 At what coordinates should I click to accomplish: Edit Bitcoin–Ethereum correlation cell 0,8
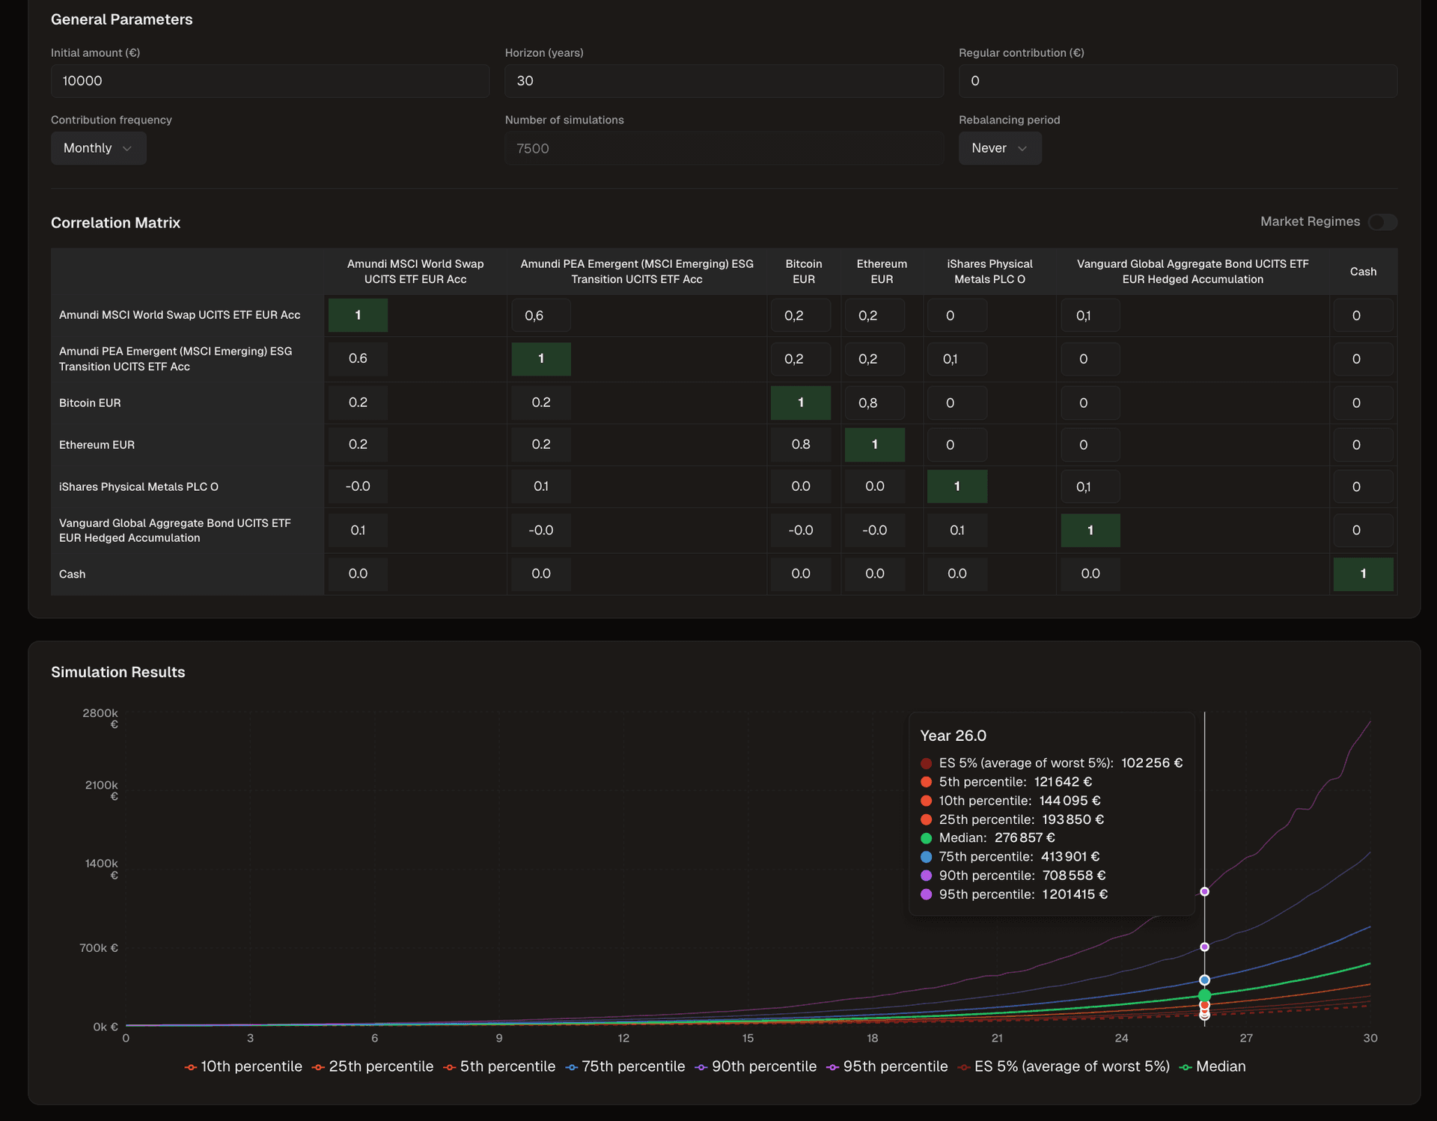pyautogui.click(x=873, y=403)
